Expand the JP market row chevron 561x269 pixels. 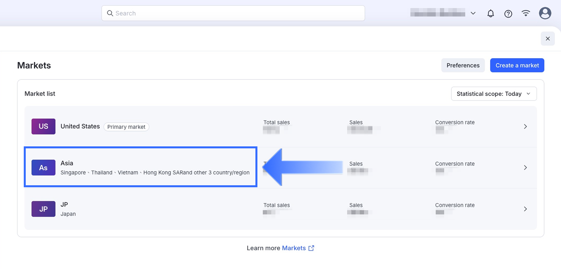pyautogui.click(x=525, y=209)
